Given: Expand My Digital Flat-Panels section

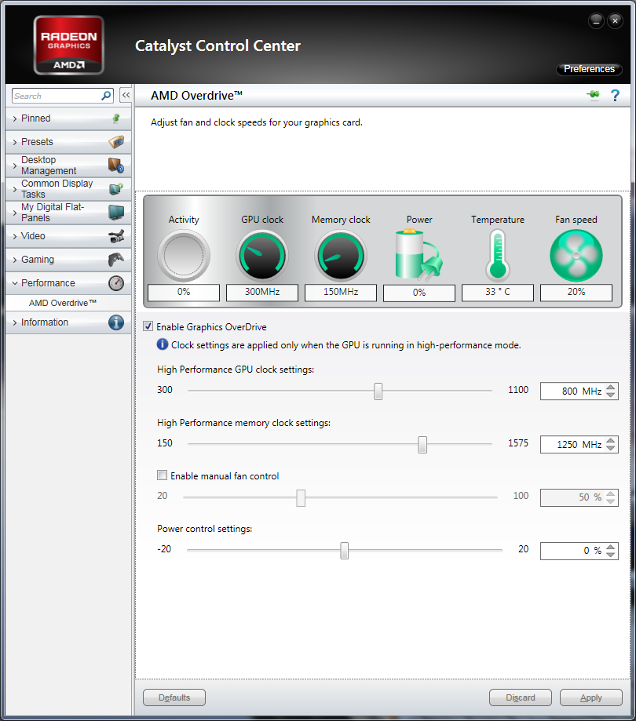Looking at the screenshot, I should (15, 213).
